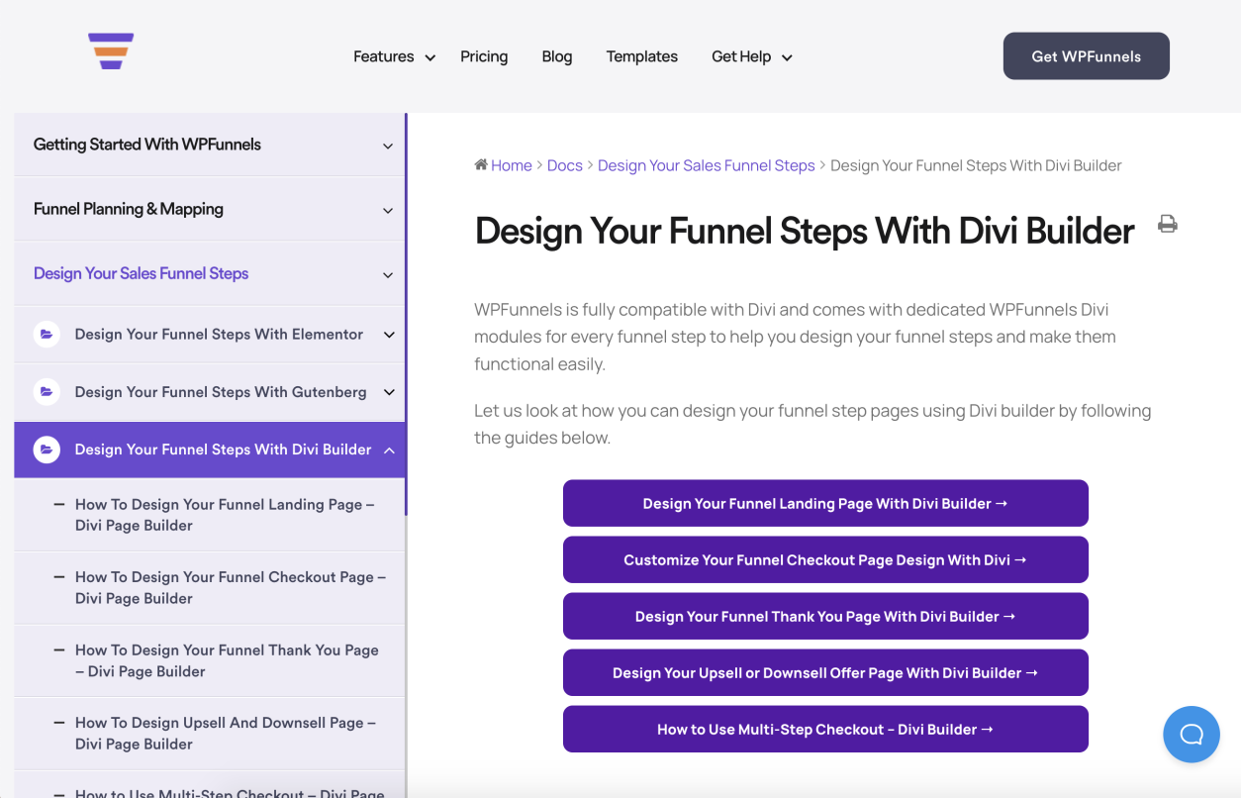Click the WPFunnels logo icon
The image size is (1241, 798).
(110, 50)
